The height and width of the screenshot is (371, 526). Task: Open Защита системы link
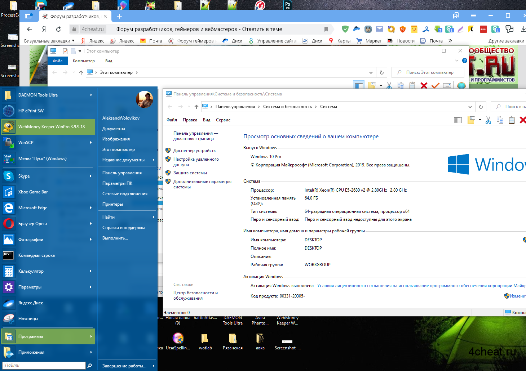190,173
